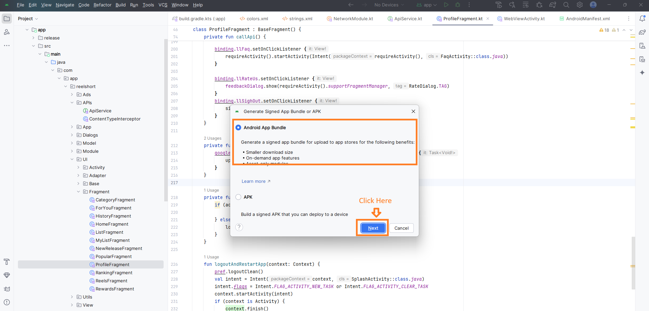The width and height of the screenshot is (649, 311).
Task: Expand the release folder
Action: [x=33, y=38]
